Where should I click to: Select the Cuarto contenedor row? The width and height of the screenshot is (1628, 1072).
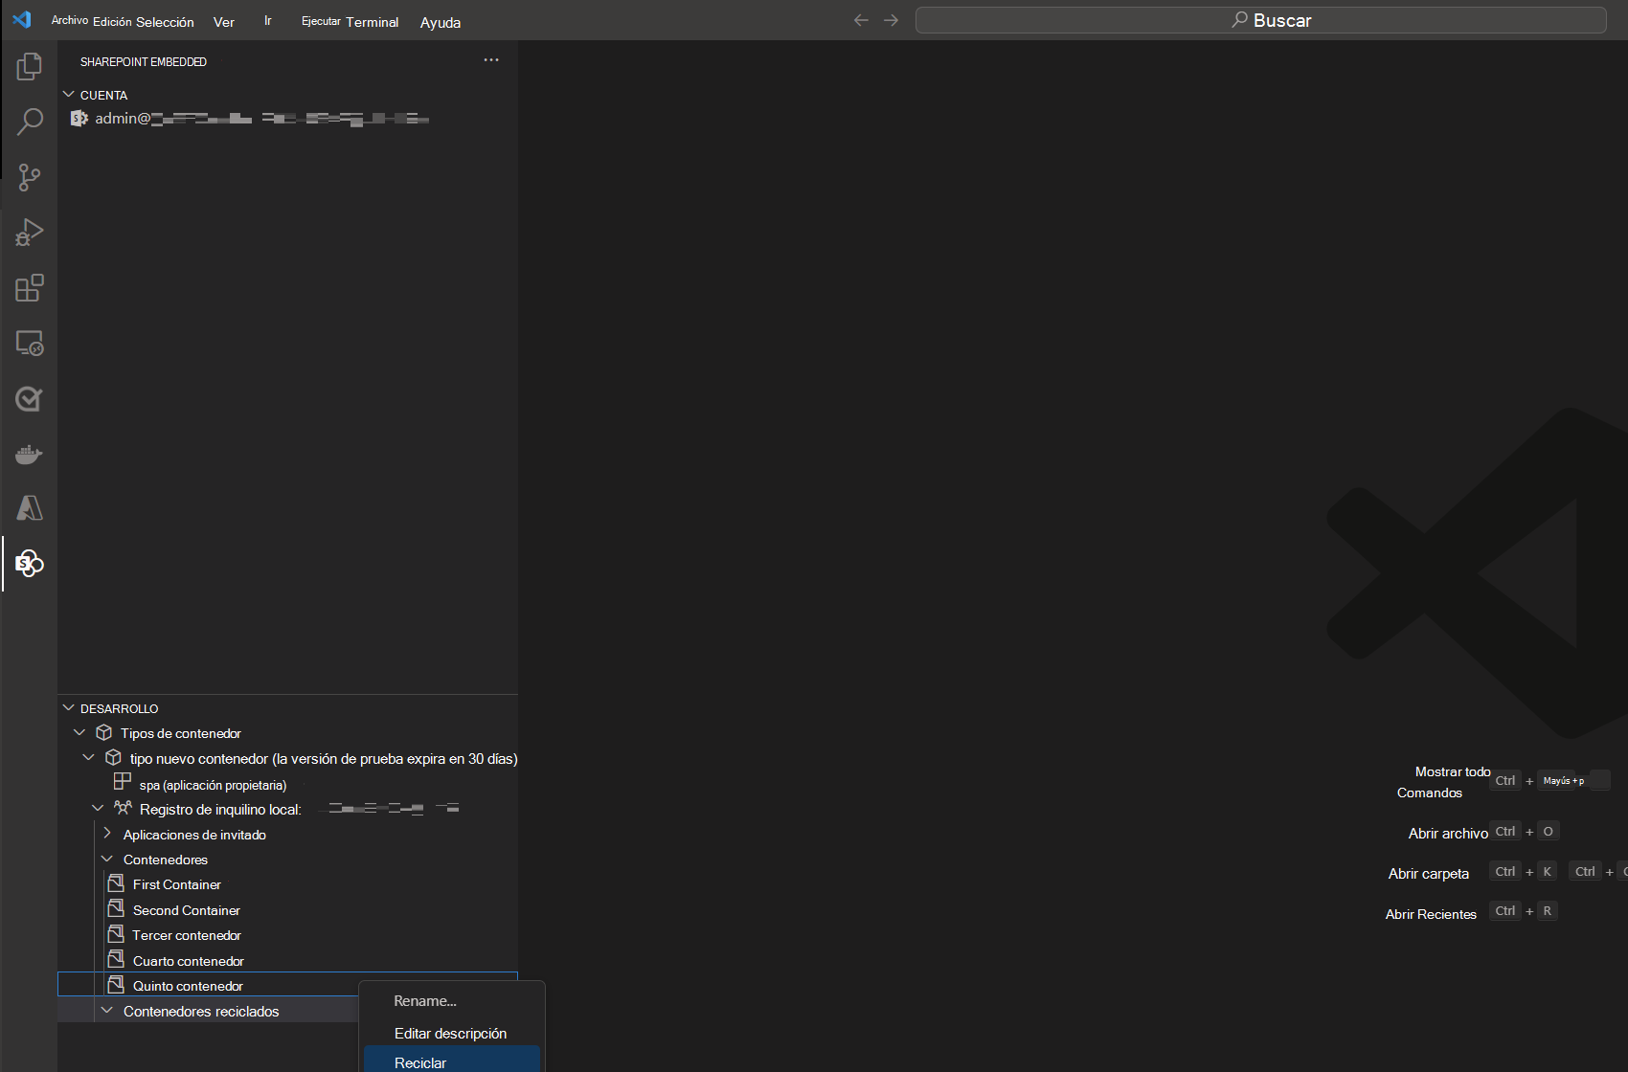click(287, 960)
